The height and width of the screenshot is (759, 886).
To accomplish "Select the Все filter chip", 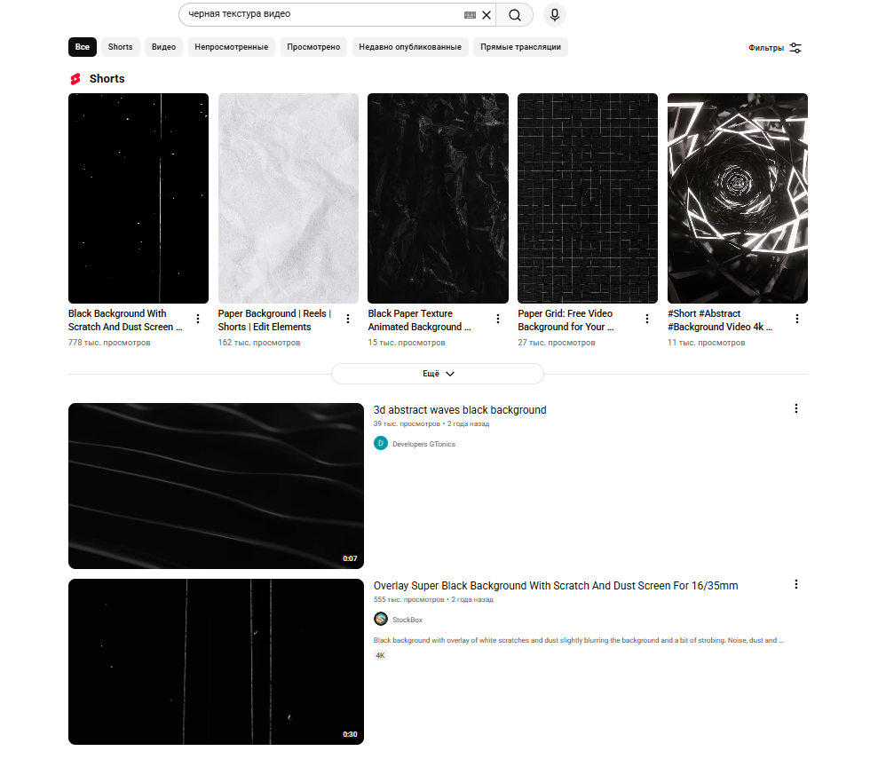I will point(83,47).
